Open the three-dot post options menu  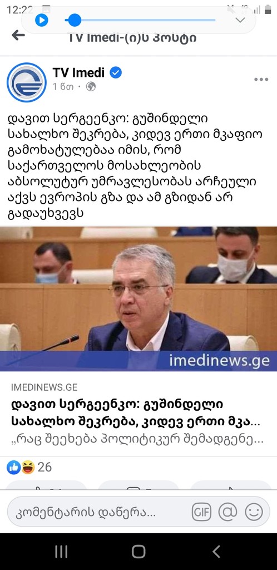tap(261, 80)
